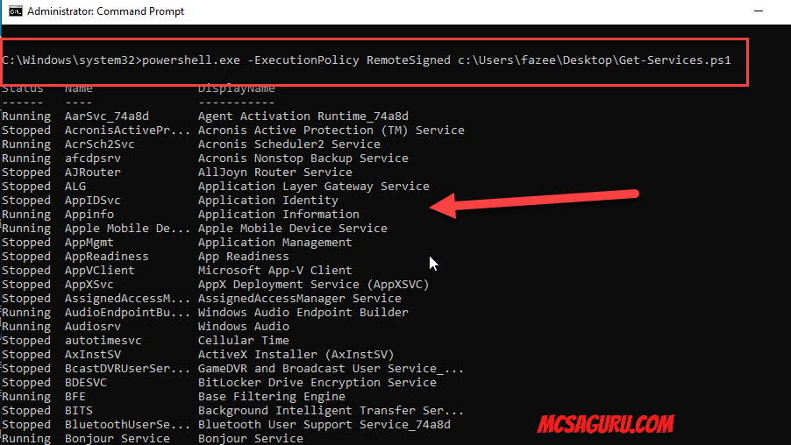Select 'Agent Activation Runtime_74a8d' display name

click(303, 117)
